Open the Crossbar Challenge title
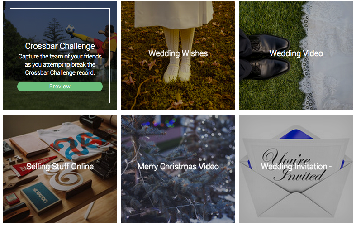The height and width of the screenshot is (226, 356). (60, 46)
